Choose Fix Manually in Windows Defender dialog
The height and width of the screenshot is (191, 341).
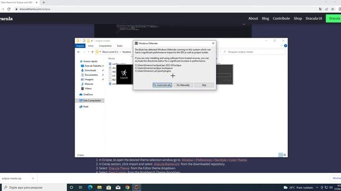click(x=183, y=85)
